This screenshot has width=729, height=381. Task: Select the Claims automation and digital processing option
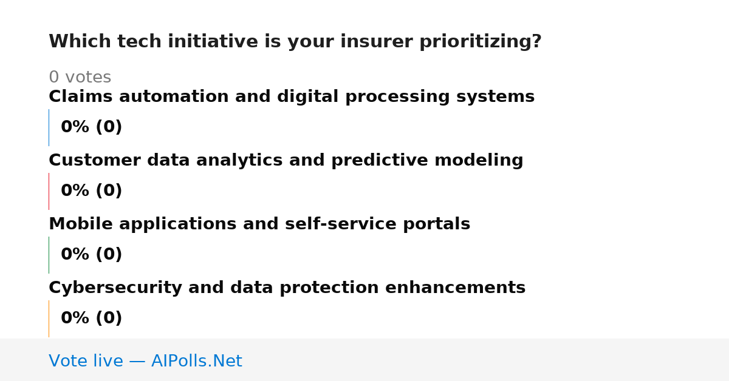tap(292, 97)
